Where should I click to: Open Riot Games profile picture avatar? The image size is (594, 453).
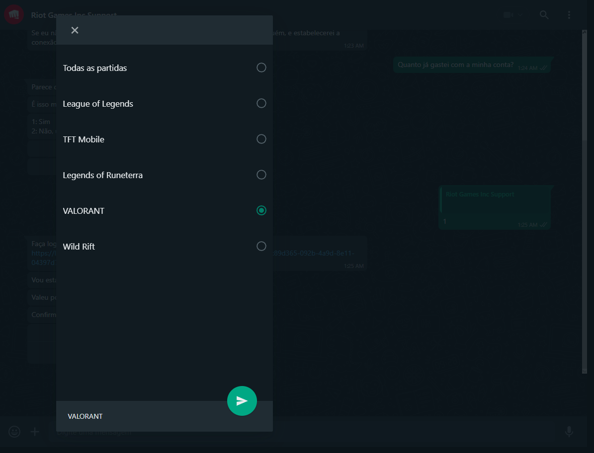pos(14,15)
